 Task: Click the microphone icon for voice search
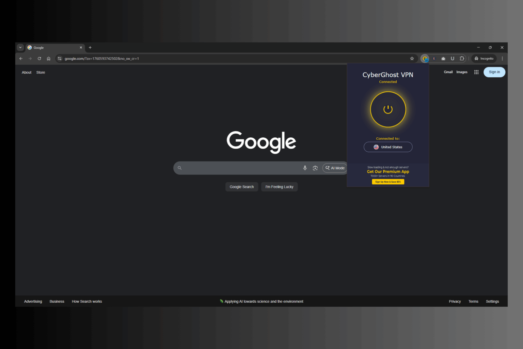305,168
